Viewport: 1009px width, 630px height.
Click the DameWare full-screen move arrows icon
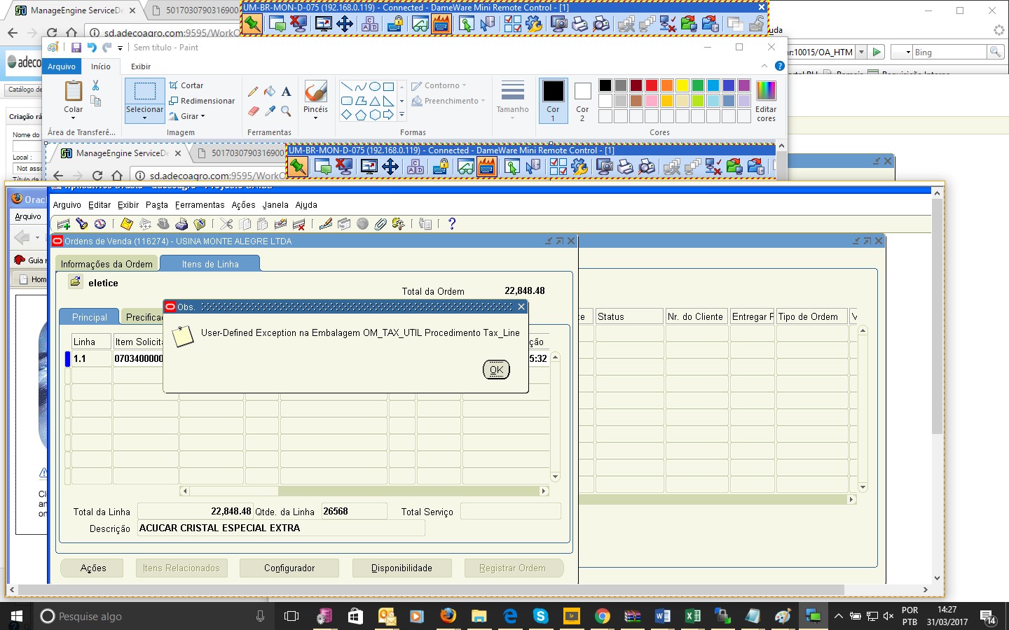[x=345, y=24]
